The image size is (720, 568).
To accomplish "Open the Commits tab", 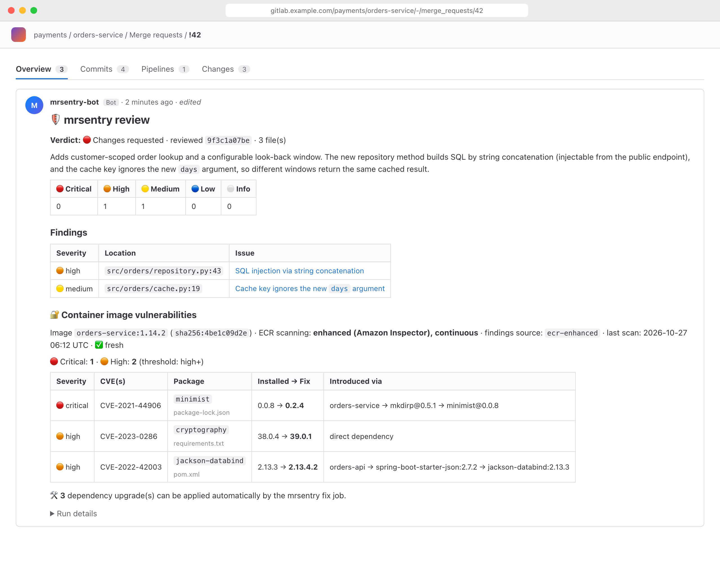I will point(104,69).
